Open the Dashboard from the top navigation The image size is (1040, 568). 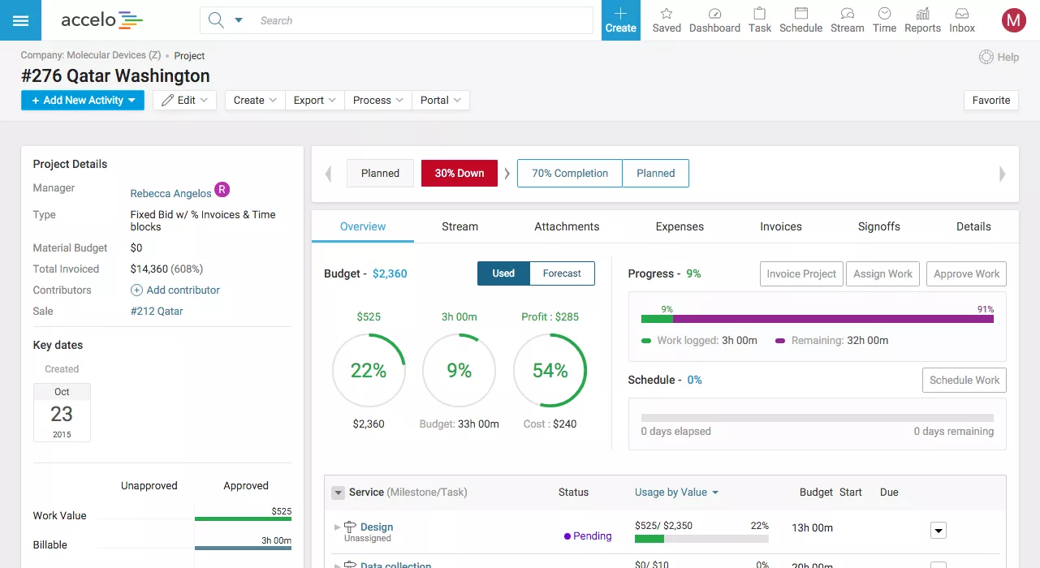714,19
